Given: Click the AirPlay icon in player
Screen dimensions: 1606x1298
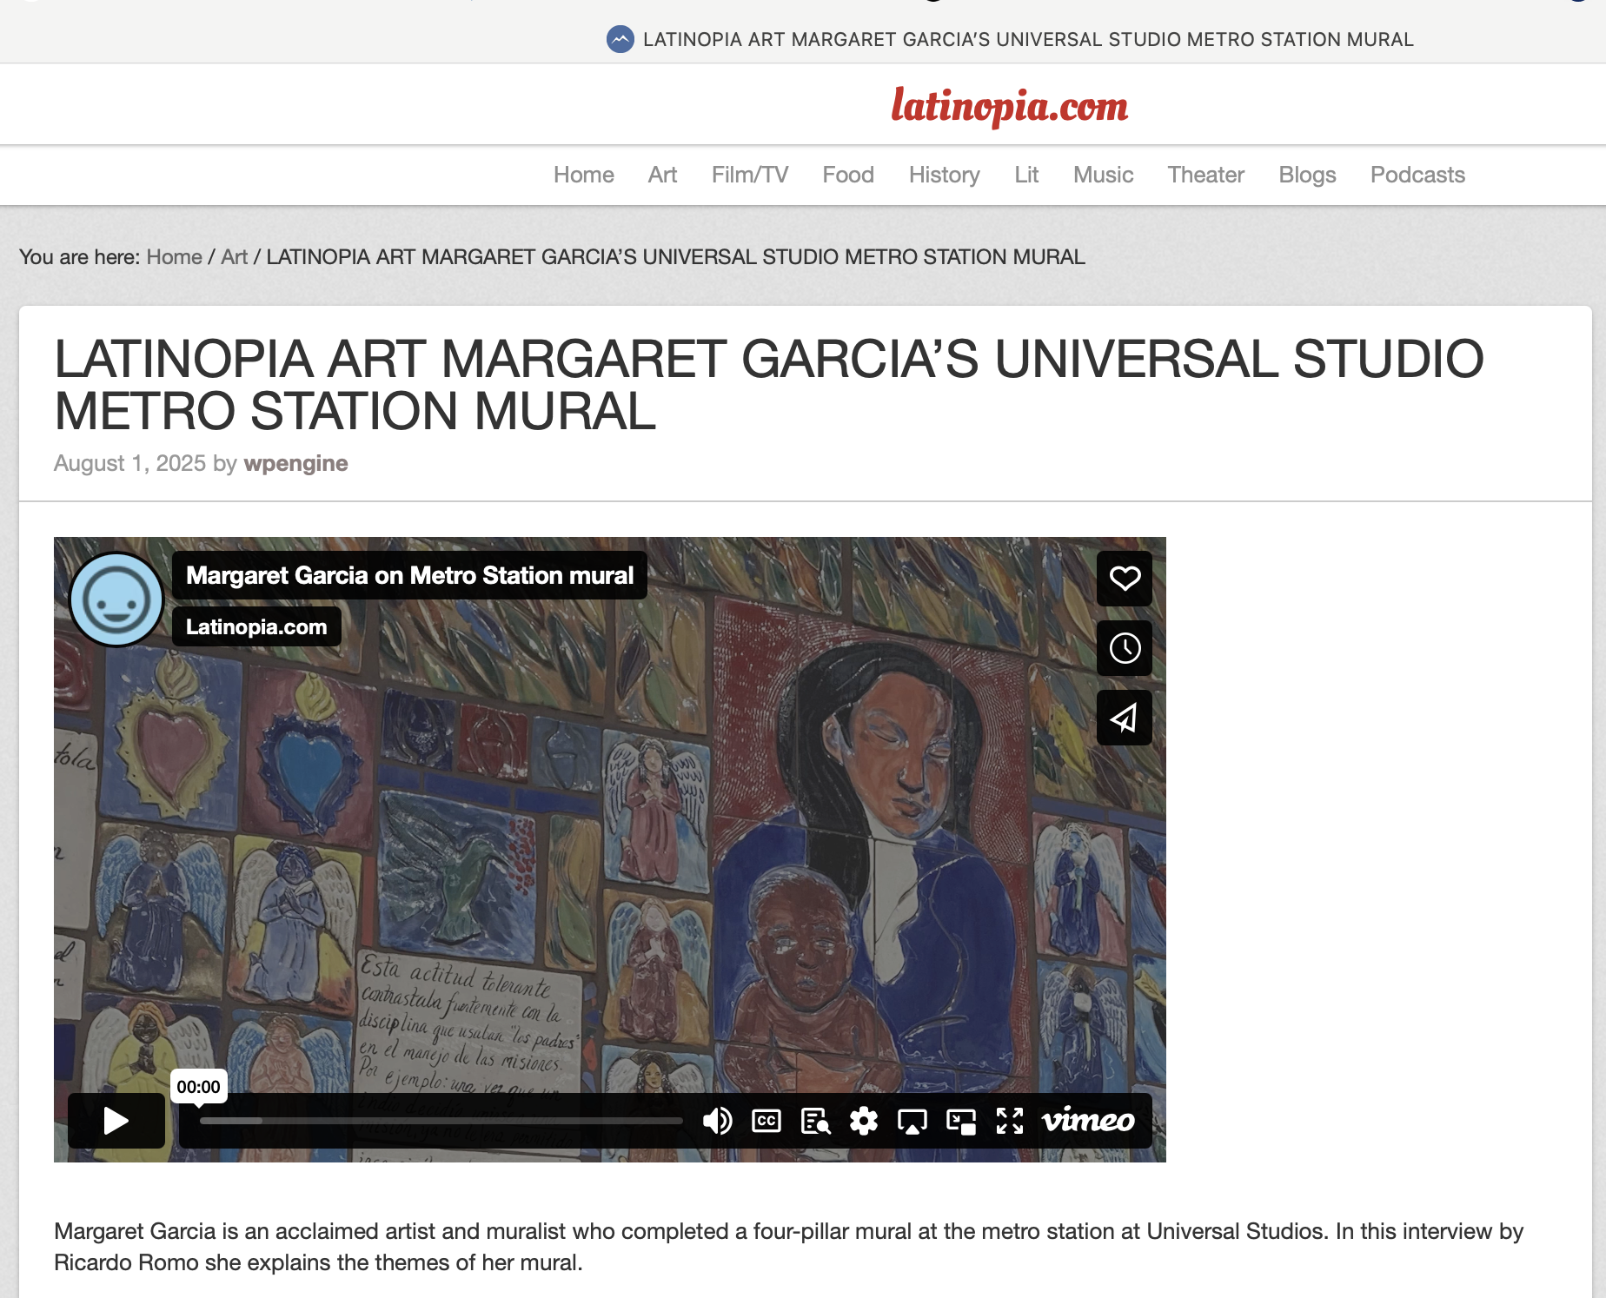Looking at the screenshot, I should (912, 1121).
